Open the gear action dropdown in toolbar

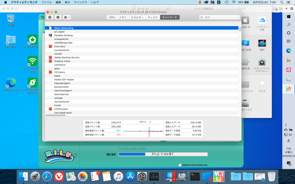(x=67, y=17)
